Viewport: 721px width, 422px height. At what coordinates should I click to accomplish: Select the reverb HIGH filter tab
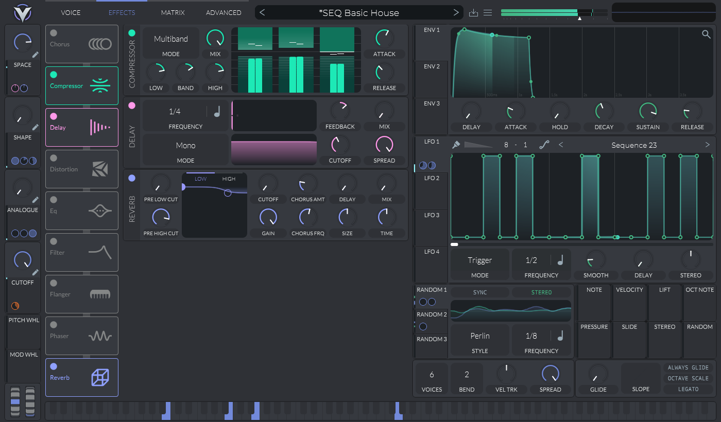(x=229, y=179)
